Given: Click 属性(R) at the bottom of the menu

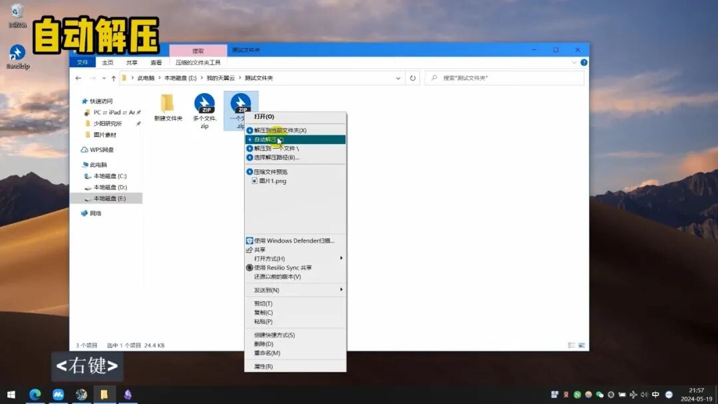Looking at the screenshot, I should click(x=263, y=366).
